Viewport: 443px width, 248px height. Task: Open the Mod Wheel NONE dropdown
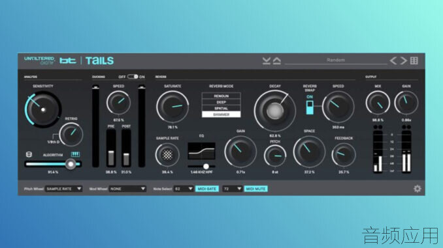click(127, 189)
